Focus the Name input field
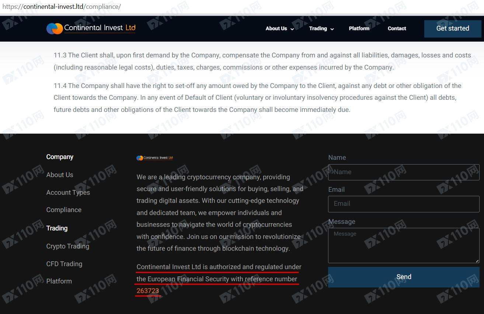The image size is (484, 314). coord(403,172)
